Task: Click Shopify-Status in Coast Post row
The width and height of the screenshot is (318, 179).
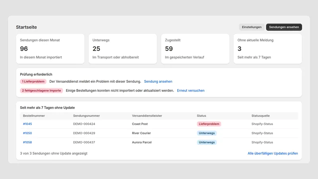Action: click(262, 124)
